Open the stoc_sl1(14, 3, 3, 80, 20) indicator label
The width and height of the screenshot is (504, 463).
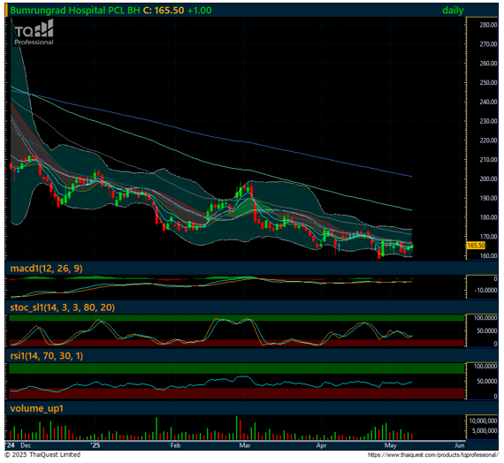[63, 307]
